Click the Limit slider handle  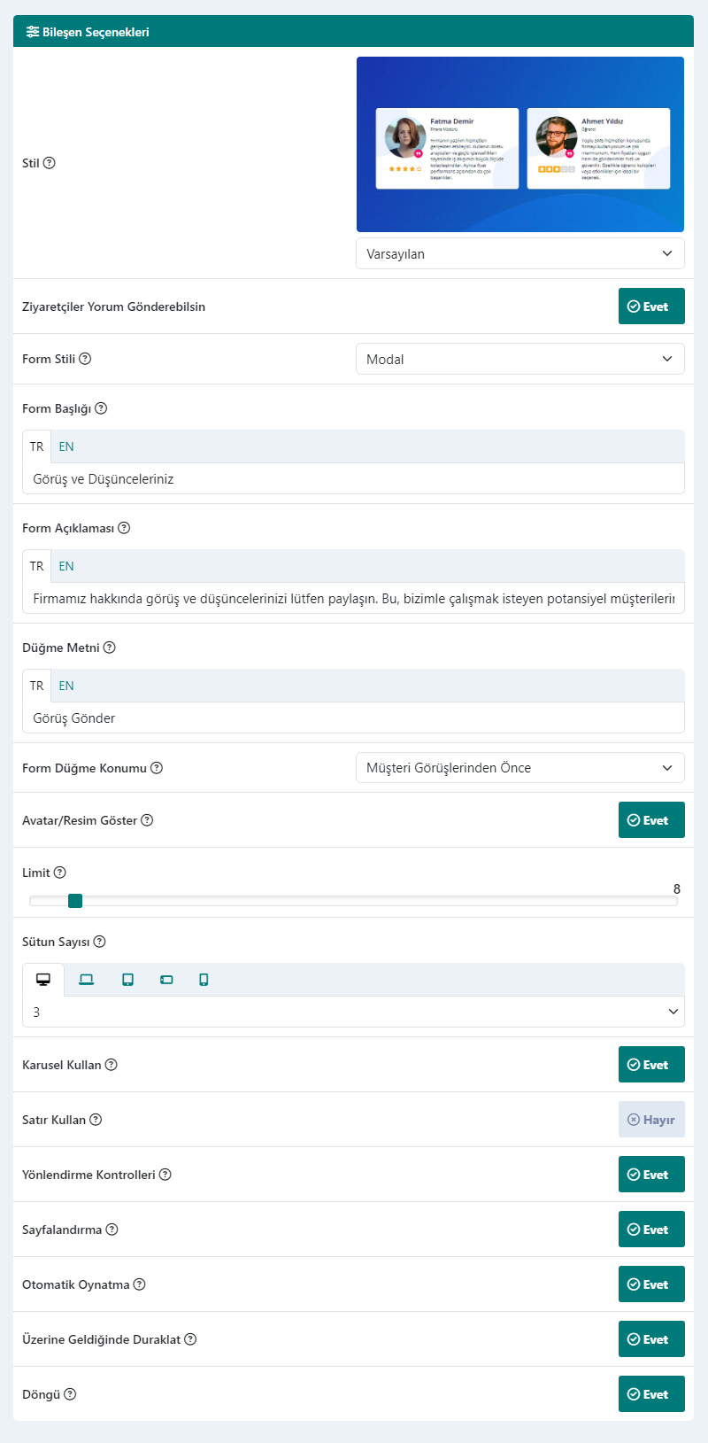tap(75, 901)
